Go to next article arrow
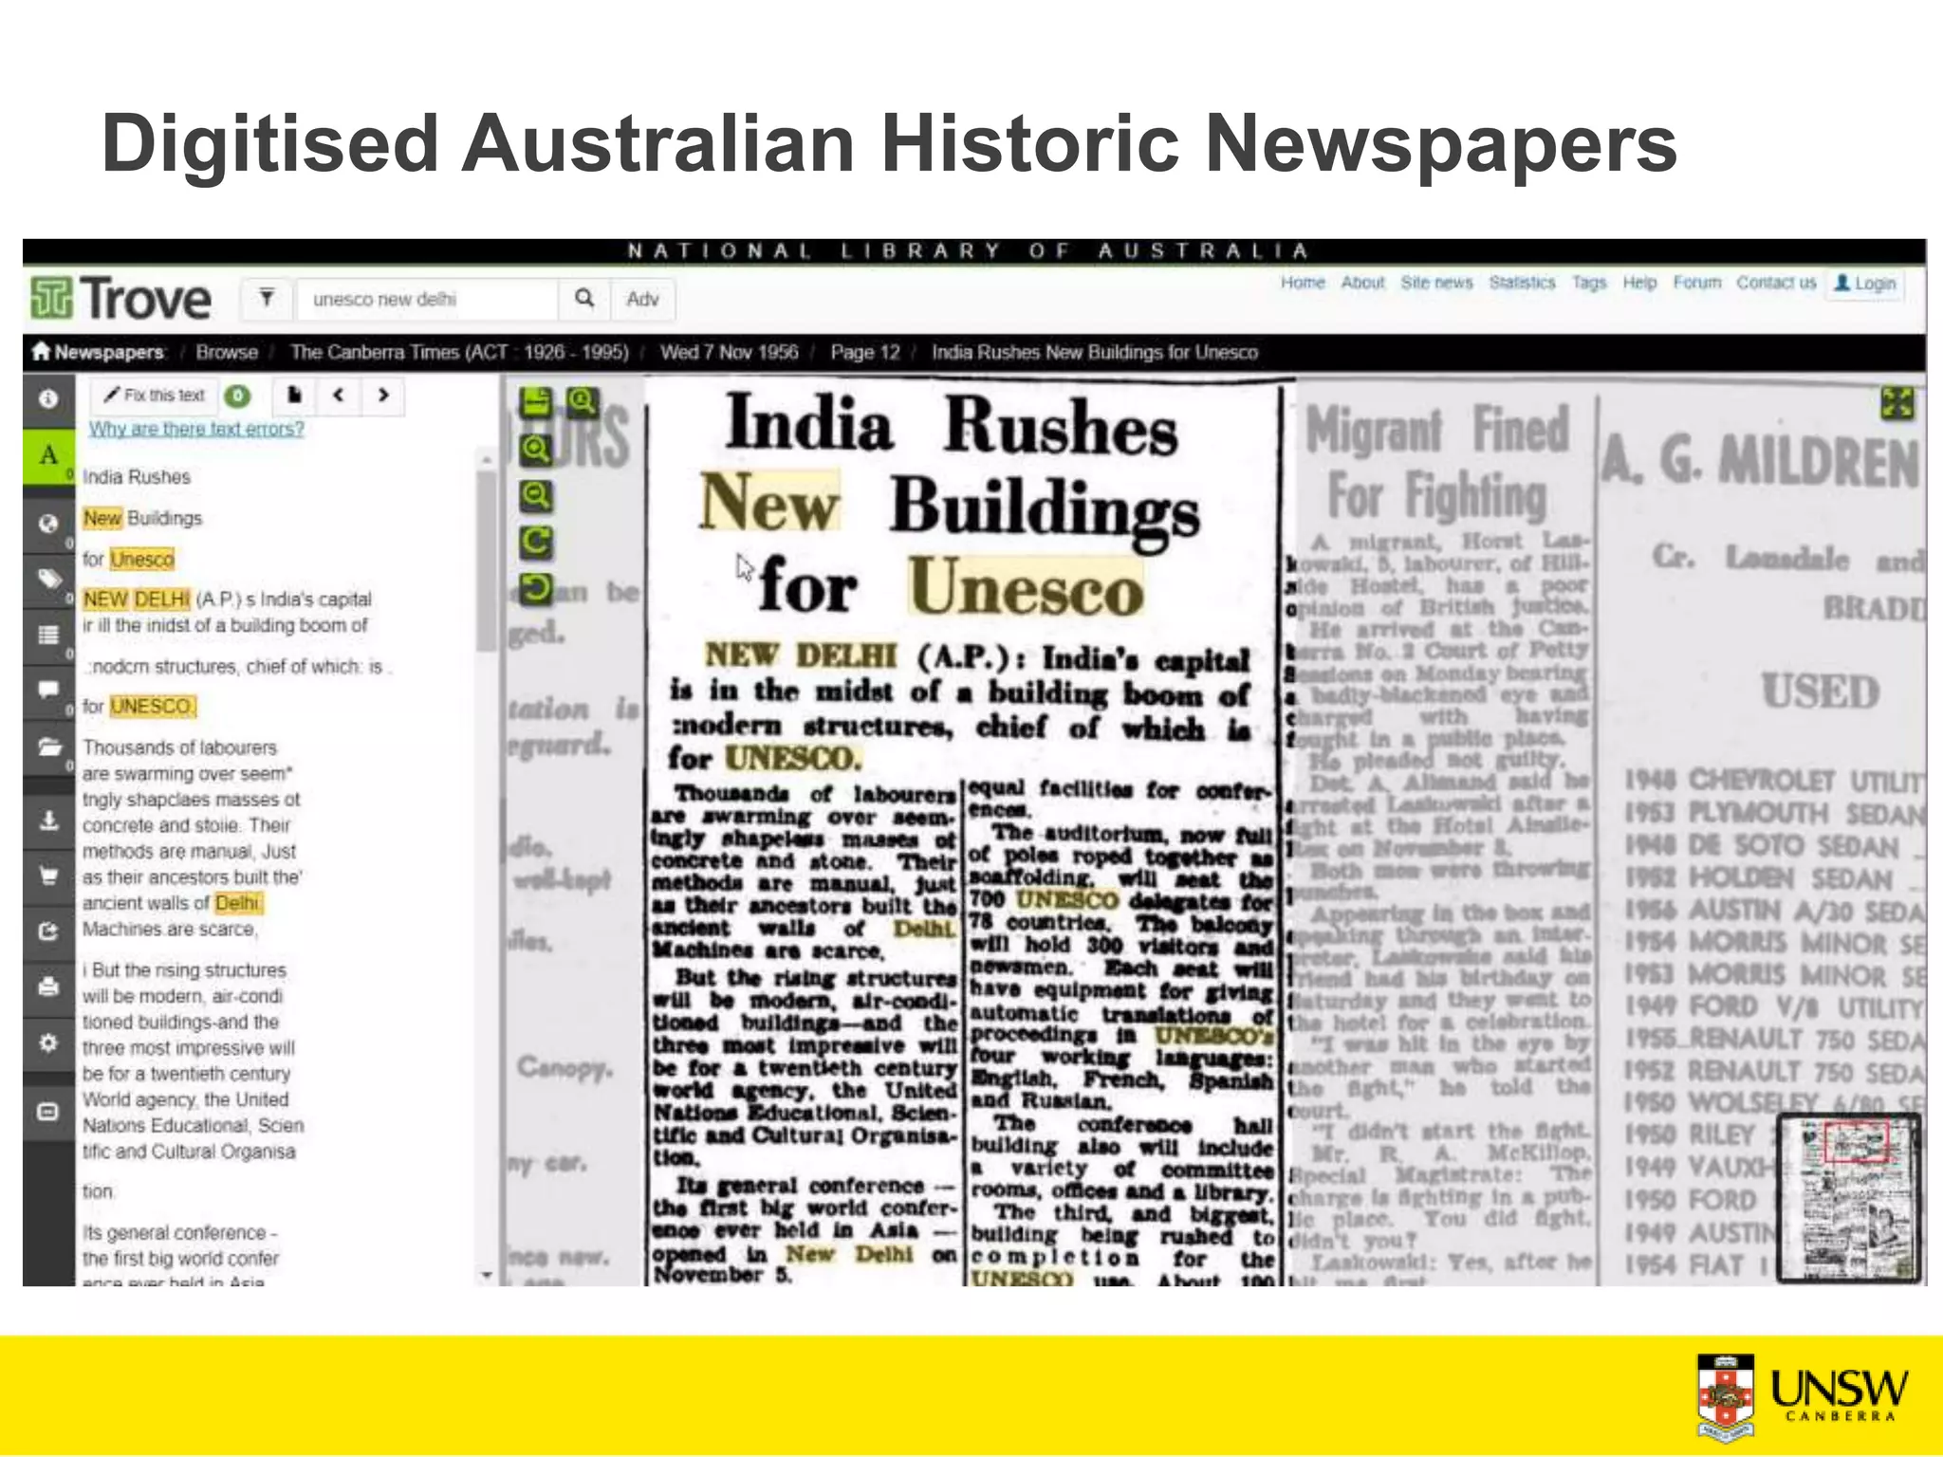 [382, 396]
